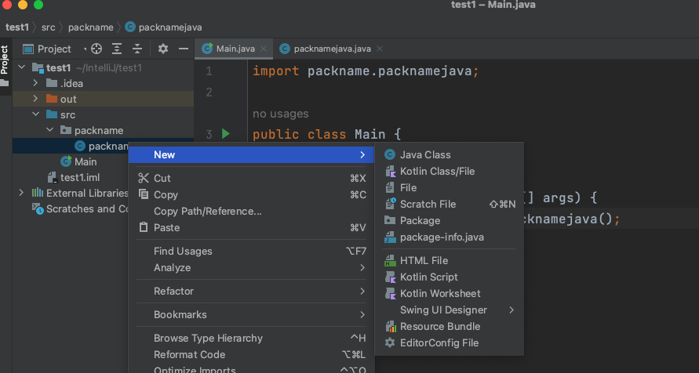The height and width of the screenshot is (373, 699).
Task: Click the Expand All icon in Project toolbar
Action: [117, 49]
